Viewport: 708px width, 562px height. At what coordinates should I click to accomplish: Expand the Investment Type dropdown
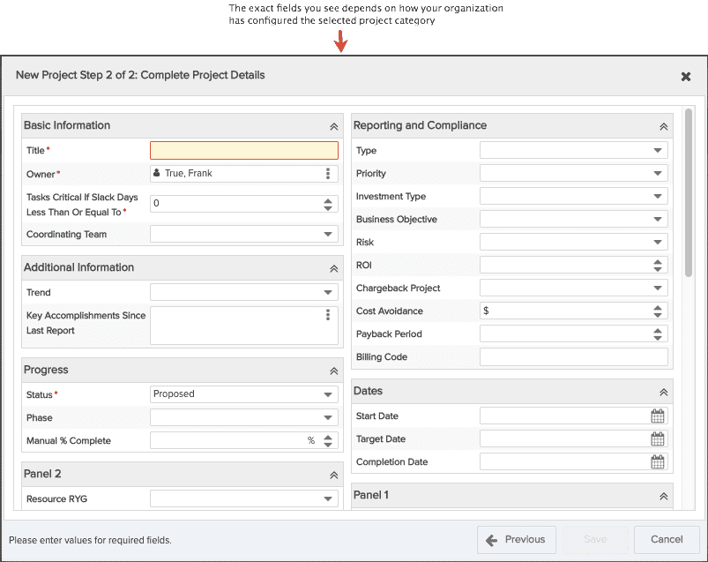(x=573, y=196)
